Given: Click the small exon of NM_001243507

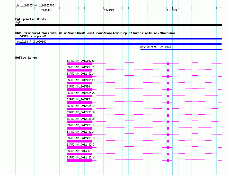Looking at the screenshot, I should (168, 148).
